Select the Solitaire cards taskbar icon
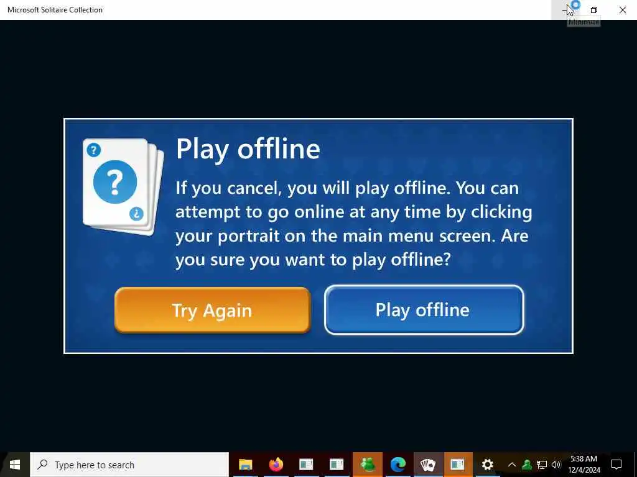Viewport: 637px width, 477px height. click(x=428, y=465)
